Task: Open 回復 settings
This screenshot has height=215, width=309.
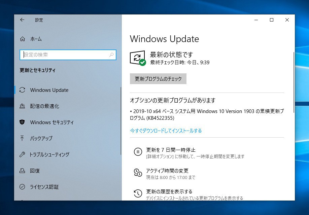Action: [x=35, y=171]
